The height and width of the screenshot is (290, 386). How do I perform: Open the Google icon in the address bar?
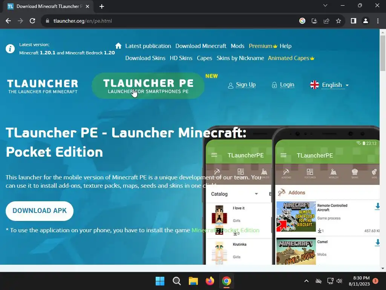(302, 21)
